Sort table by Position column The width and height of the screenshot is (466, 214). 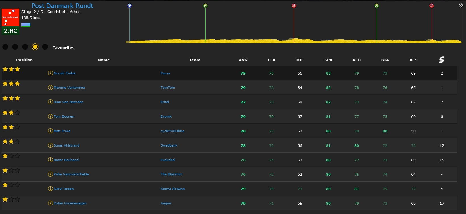tap(24, 60)
